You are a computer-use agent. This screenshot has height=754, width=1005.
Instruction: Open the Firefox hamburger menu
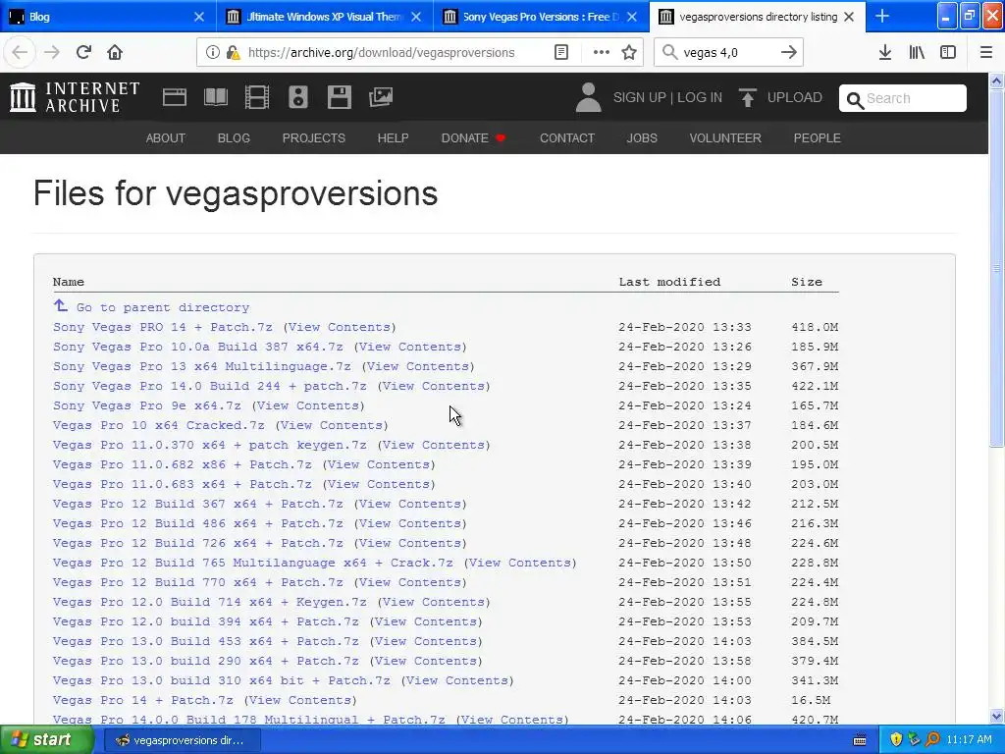(986, 53)
